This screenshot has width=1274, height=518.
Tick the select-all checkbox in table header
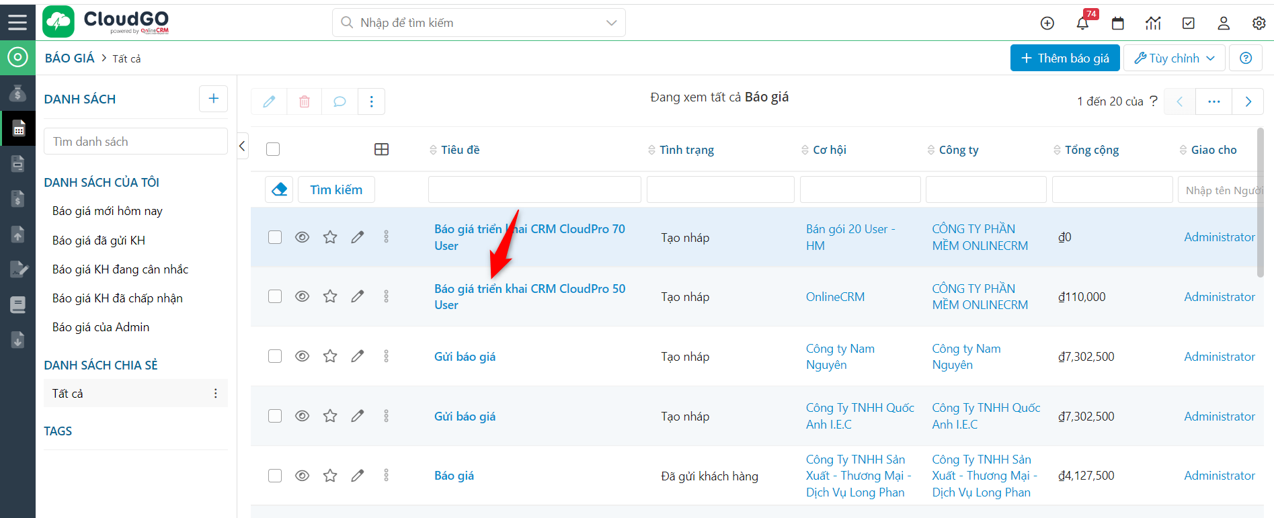click(273, 149)
